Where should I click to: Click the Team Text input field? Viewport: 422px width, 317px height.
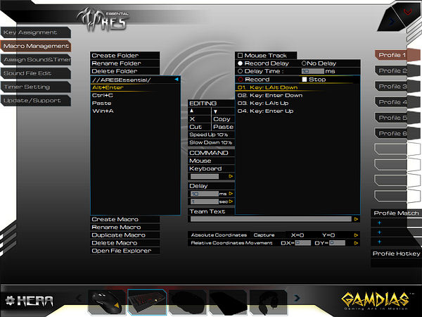[271, 219]
